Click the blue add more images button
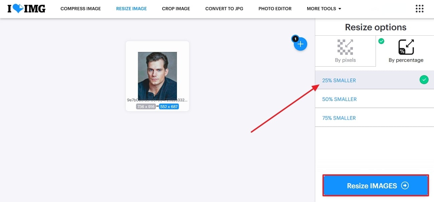This screenshot has height=202, width=434. [x=300, y=44]
